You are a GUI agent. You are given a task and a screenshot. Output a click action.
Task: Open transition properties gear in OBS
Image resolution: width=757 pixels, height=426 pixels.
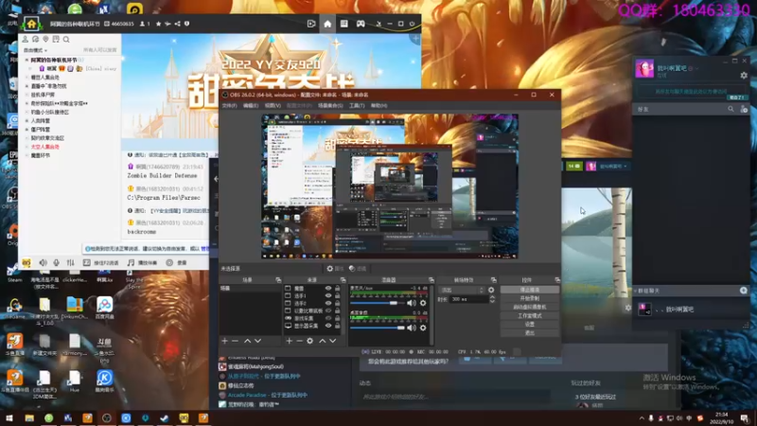[x=491, y=291]
